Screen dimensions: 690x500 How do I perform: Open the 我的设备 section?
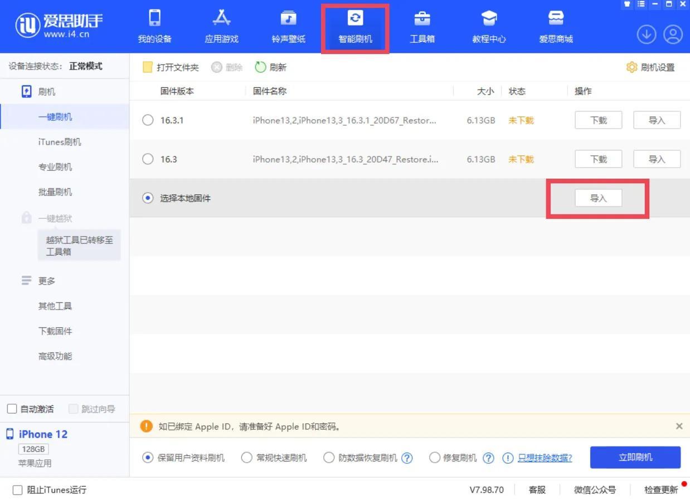pos(154,25)
